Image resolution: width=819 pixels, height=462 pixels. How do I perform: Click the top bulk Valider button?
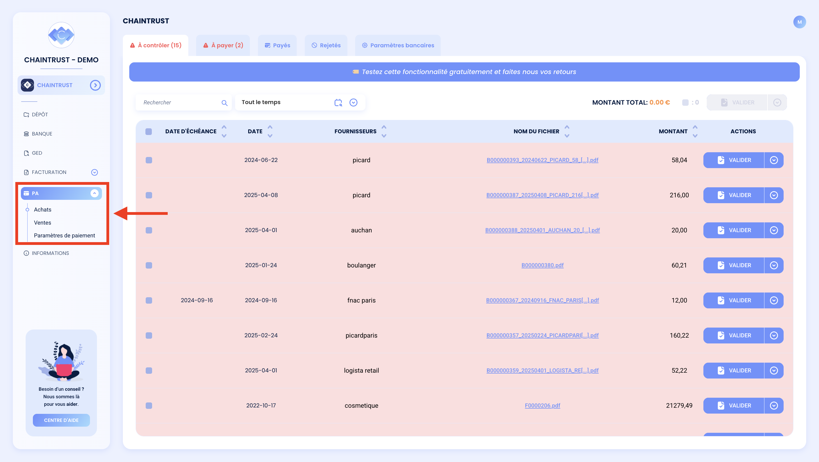point(737,102)
